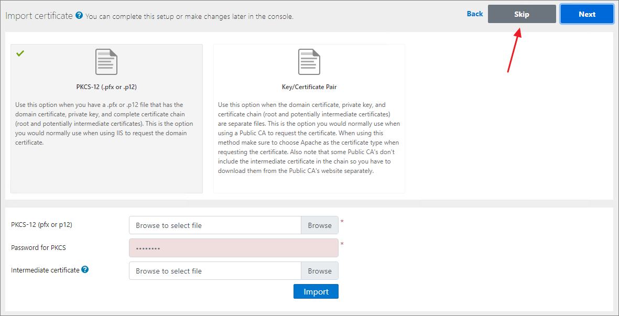Click the Import certificate page heading
This screenshot has width=619, height=316.
(x=39, y=16)
